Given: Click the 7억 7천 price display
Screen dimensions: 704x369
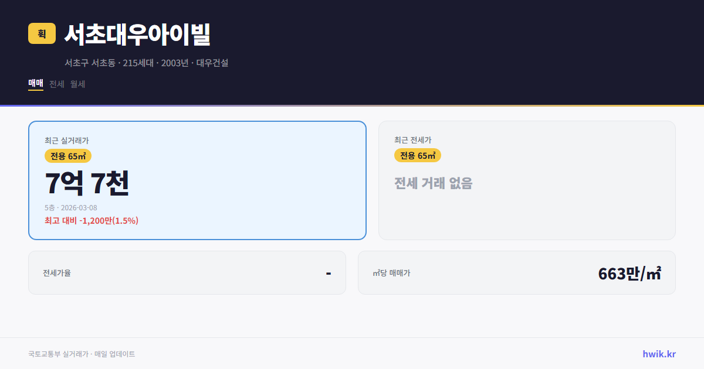Looking at the screenshot, I should (88, 183).
